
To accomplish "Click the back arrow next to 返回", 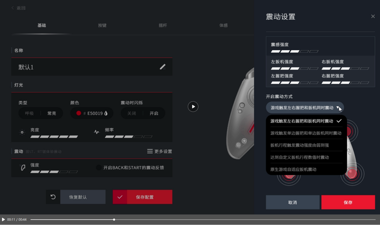I will coord(13,8).
